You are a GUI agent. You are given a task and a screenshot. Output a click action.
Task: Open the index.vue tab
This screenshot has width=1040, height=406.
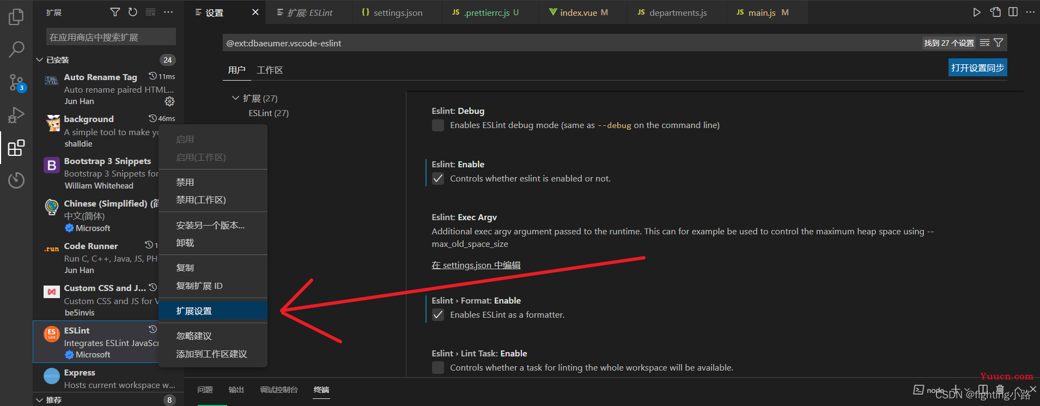(582, 13)
